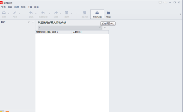Click the 转发 forward toolbar icon
This screenshot has width=183, height=112.
click(56, 13)
